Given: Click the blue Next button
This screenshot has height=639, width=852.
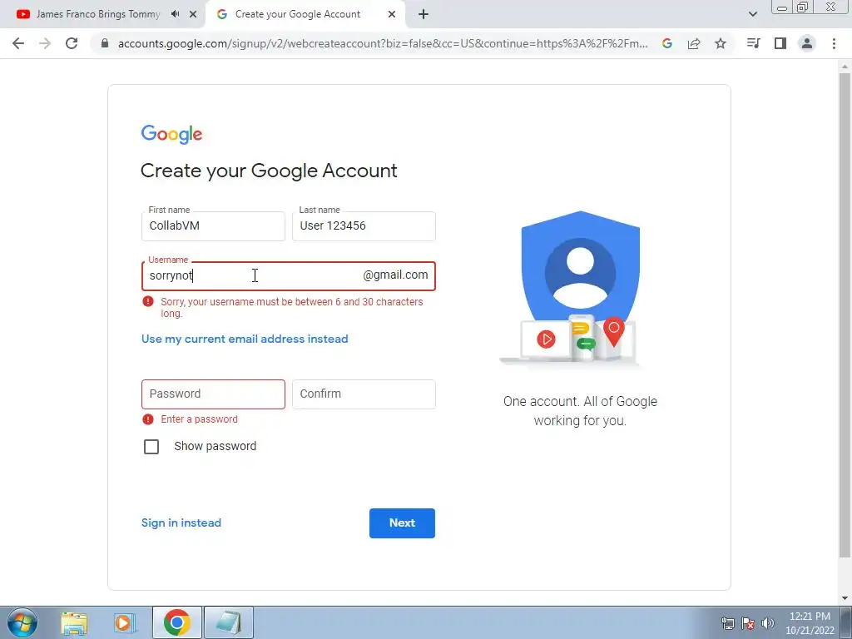Looking at the screenshot, I should pyautogui.click(x=402, y=523).
